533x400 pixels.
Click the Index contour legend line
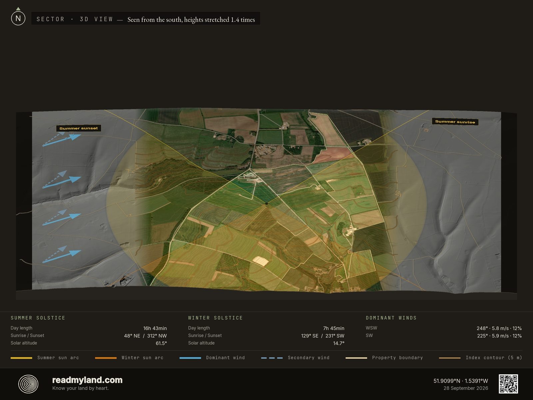tap(450, 358)
